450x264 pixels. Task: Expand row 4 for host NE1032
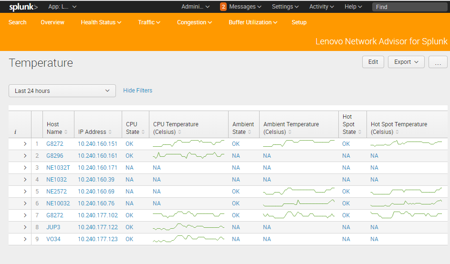(x=25, y=180)
